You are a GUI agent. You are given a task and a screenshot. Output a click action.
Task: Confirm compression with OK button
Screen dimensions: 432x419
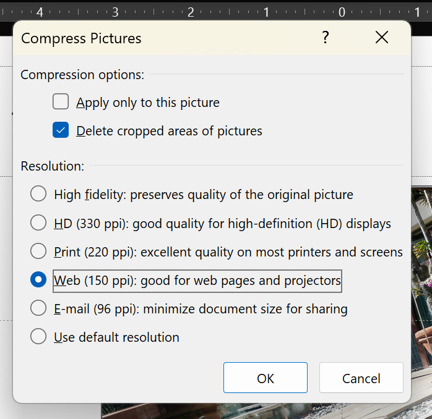[x=266, y=378]
